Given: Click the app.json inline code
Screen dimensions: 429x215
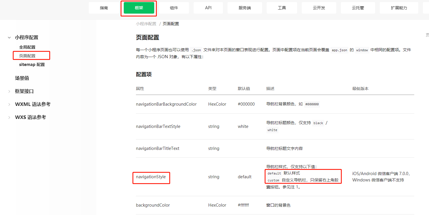Looking at the screenshot, I should 339,50.
